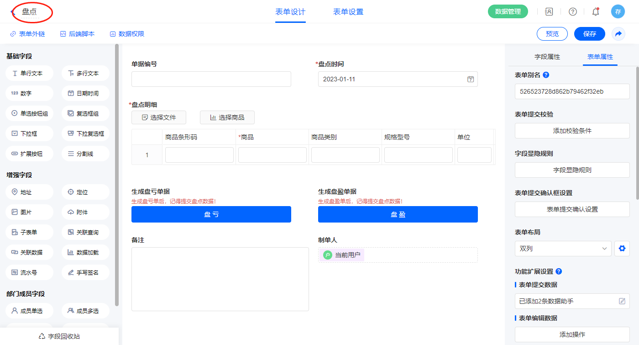The width and height of the screenshot is (639, 345).
Task: Click the help question mark icon in header
Action: point(572,12)
